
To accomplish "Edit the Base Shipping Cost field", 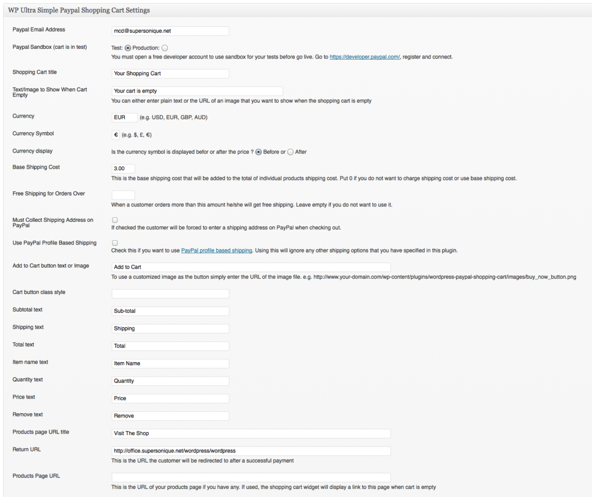I will coord(123,168).
